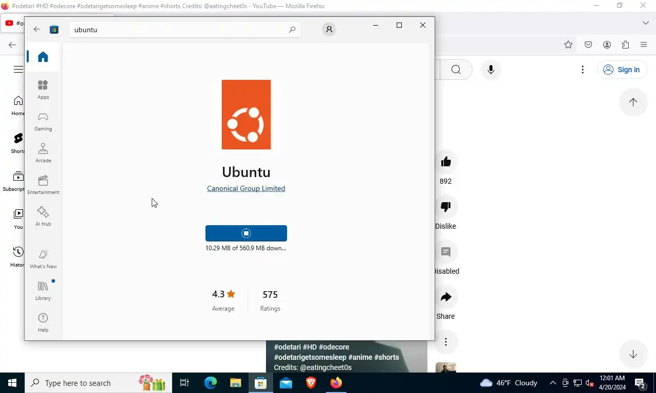Open the Mail app from the taskbar
Image resolution: width=656 pixels, height=393 pixels.
coord(286,383)
